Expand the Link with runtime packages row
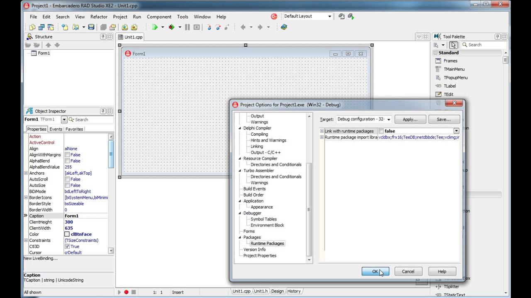Screen dimensions: 531x298 pyautogui.click(x=322, y=131)
